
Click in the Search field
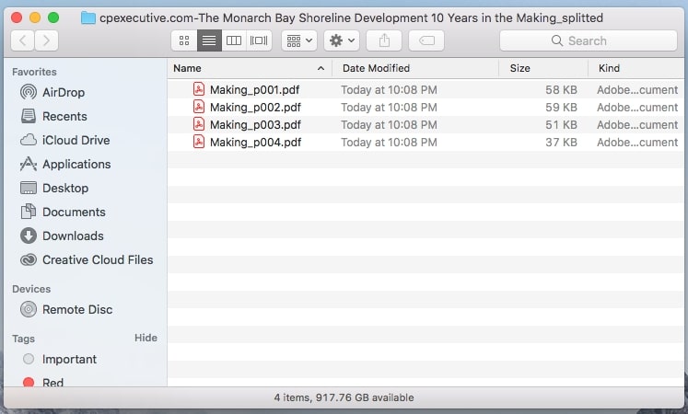click(x=586, y=40)
